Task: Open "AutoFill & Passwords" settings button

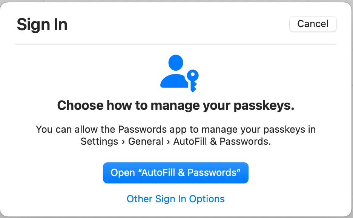Action: 175,173
